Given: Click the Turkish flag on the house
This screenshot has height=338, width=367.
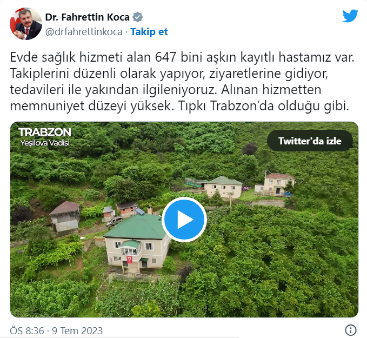Looking at the screenshot, I should click(x=129, y=259).
